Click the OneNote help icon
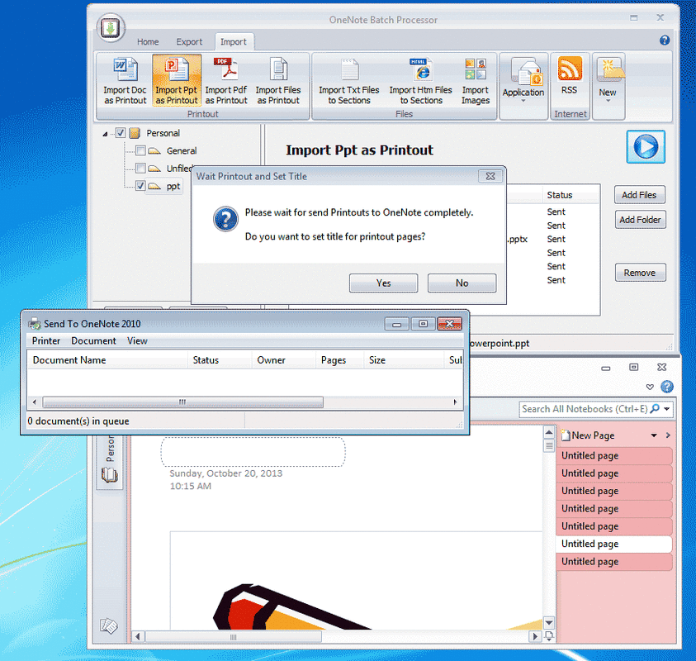The height and width of the screenshot is (661, 696). (667, 387)
